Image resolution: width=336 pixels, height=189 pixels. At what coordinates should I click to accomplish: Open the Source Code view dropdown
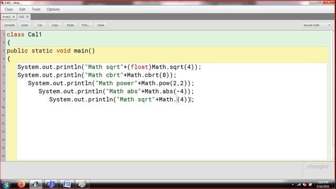pyautogui.click(x=317, y=25)
